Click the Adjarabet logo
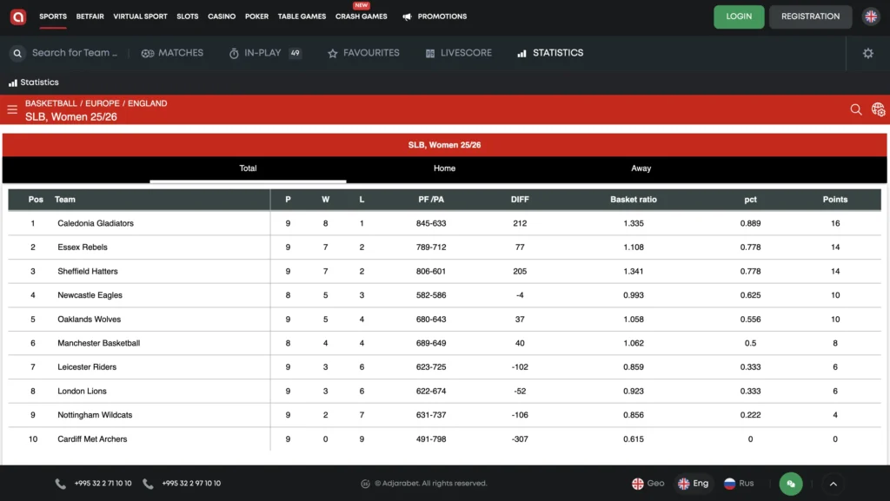Viewport: 890px width, 501px height. 18,16
